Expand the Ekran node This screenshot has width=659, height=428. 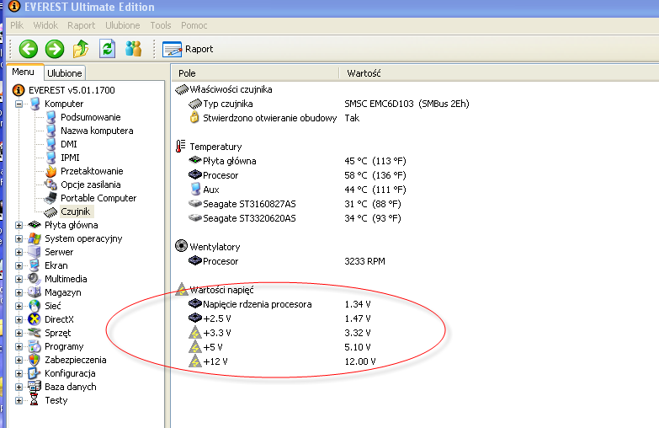(x=19, y=265)
